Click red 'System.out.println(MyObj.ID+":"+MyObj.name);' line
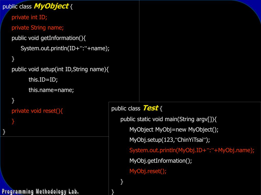The width and height of the screenshot is (261, 195). pyautogui.click(x=192, y=150)
